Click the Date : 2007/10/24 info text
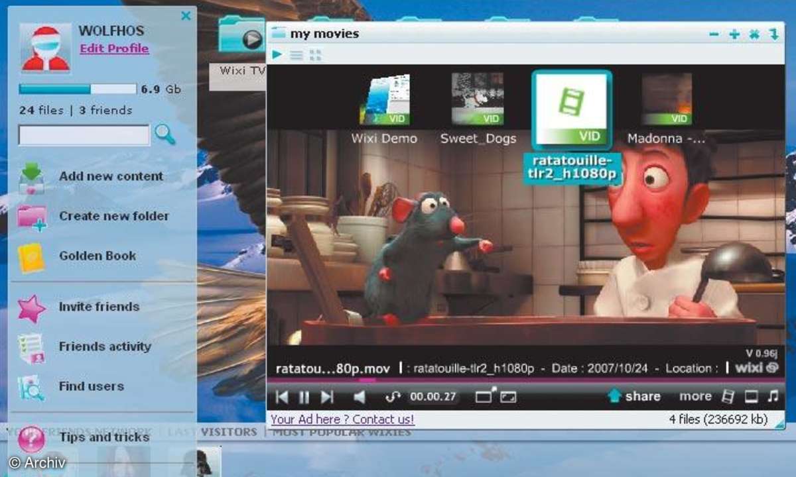The width and height of the screenshot is (796, 477). click(599, 368)
